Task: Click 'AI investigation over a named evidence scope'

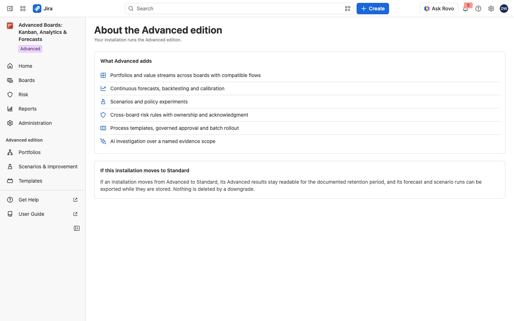Action: pyautogui.click(x=163, y=141)
